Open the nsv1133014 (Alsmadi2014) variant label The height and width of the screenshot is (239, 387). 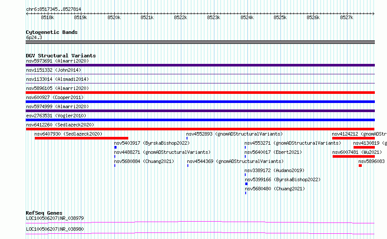click(57, 79)
